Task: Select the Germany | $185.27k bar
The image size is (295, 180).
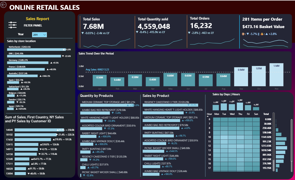Action: tap(28, 63)
